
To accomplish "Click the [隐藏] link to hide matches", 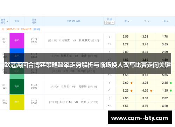I will click(36, 29).
